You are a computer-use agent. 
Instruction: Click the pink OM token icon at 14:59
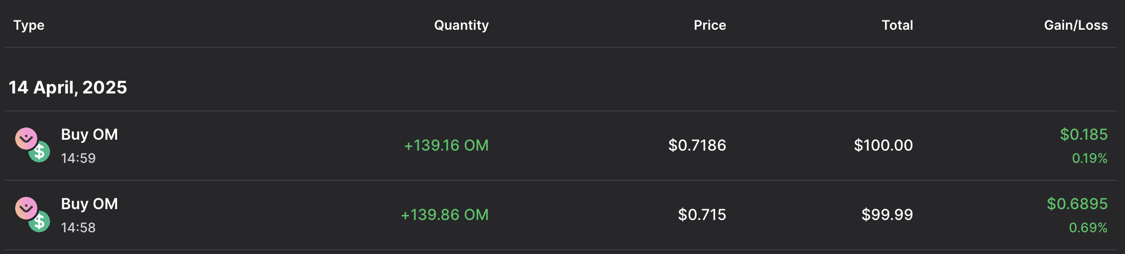pos(26,138)
